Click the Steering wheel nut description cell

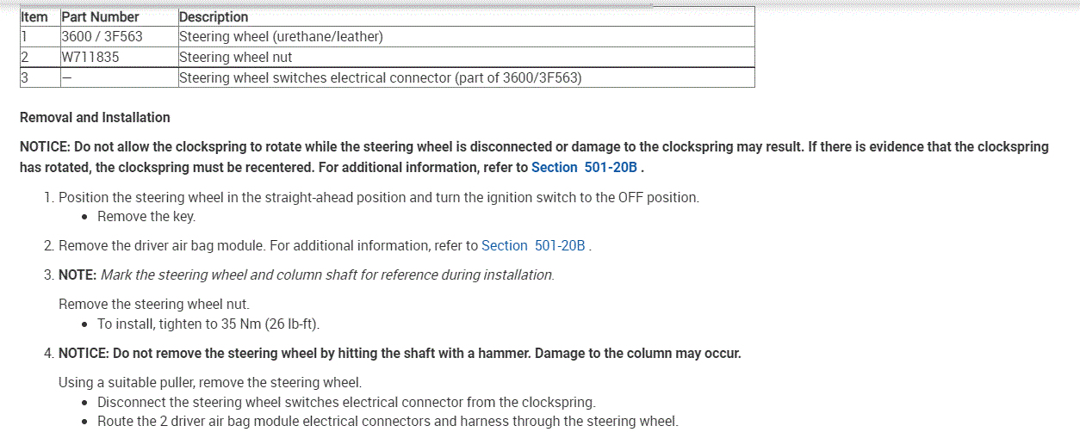point(236,58)
